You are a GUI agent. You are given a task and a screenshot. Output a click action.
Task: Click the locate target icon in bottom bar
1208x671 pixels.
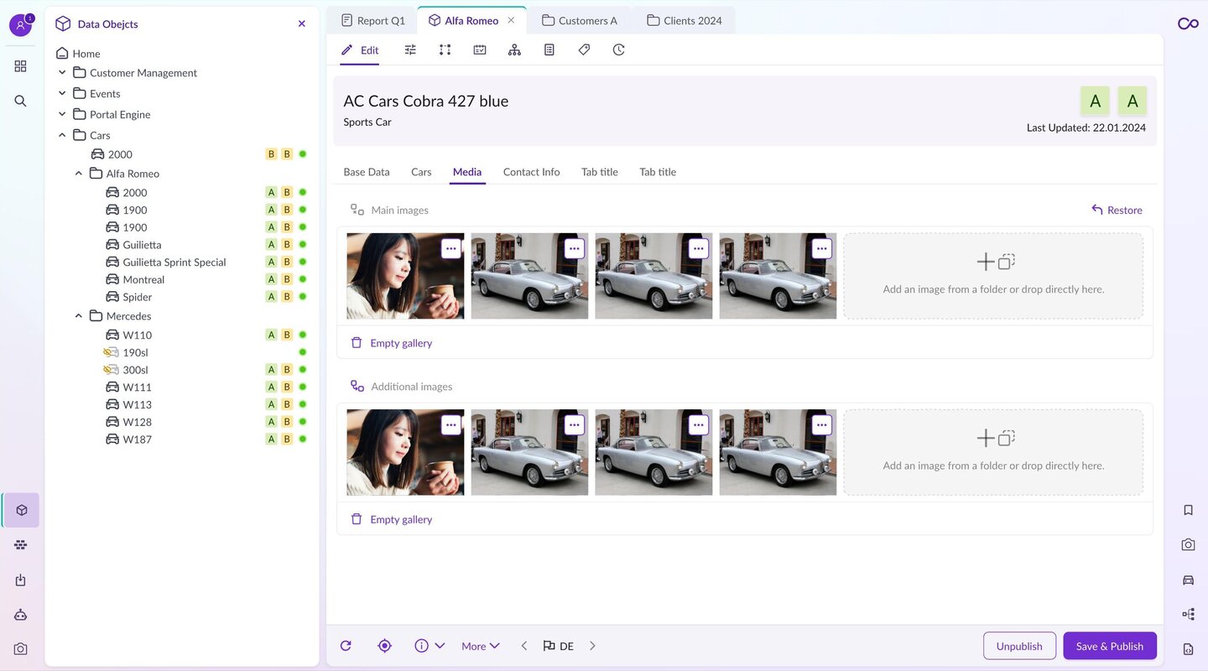[385, 646]
